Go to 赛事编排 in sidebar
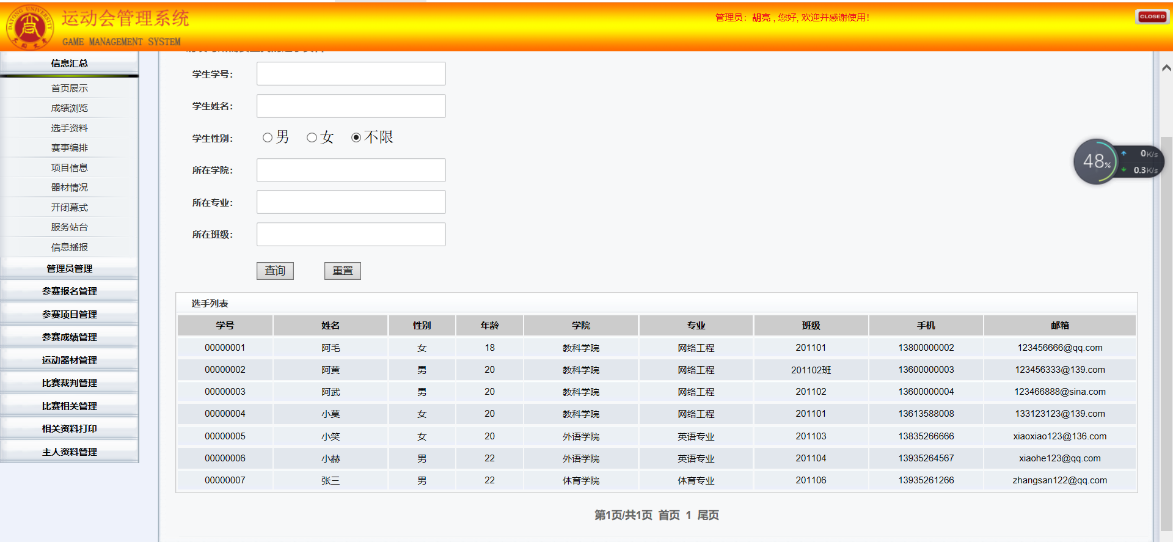Image resolution: width=1173 pixels, height=542 pixels. coord(70,148)
